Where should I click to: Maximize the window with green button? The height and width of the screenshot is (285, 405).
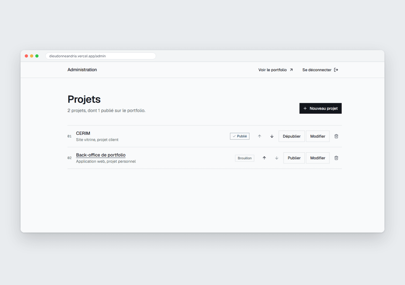click(37, 56)
